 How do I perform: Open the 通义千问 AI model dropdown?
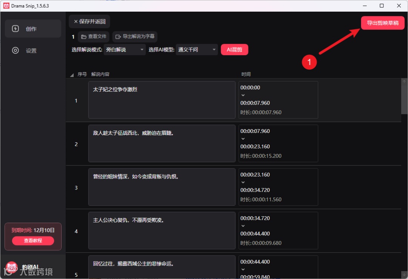(197, 50)
